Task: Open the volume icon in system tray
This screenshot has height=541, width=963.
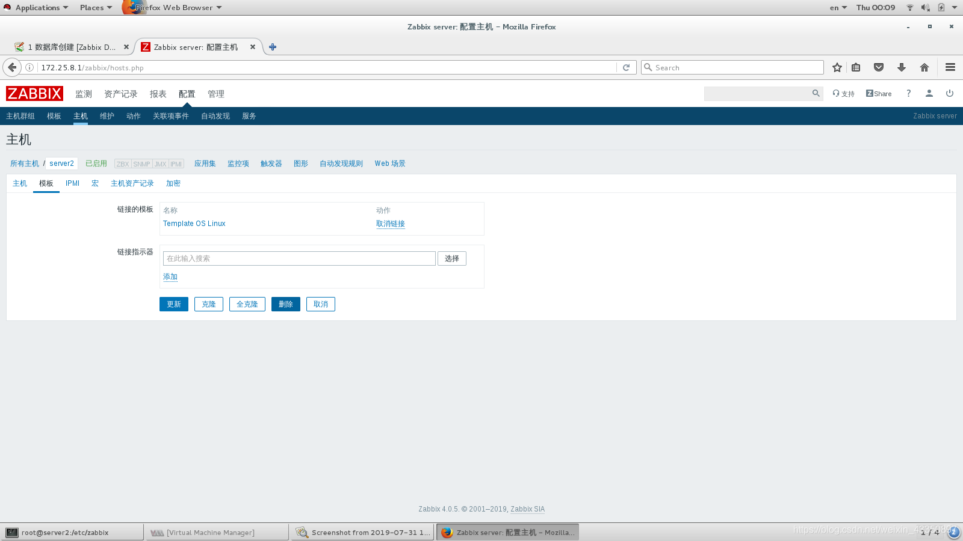Action: (925, 7)
